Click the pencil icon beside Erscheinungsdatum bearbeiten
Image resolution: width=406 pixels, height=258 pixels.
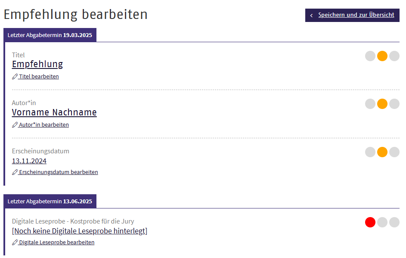pos(15,172)
